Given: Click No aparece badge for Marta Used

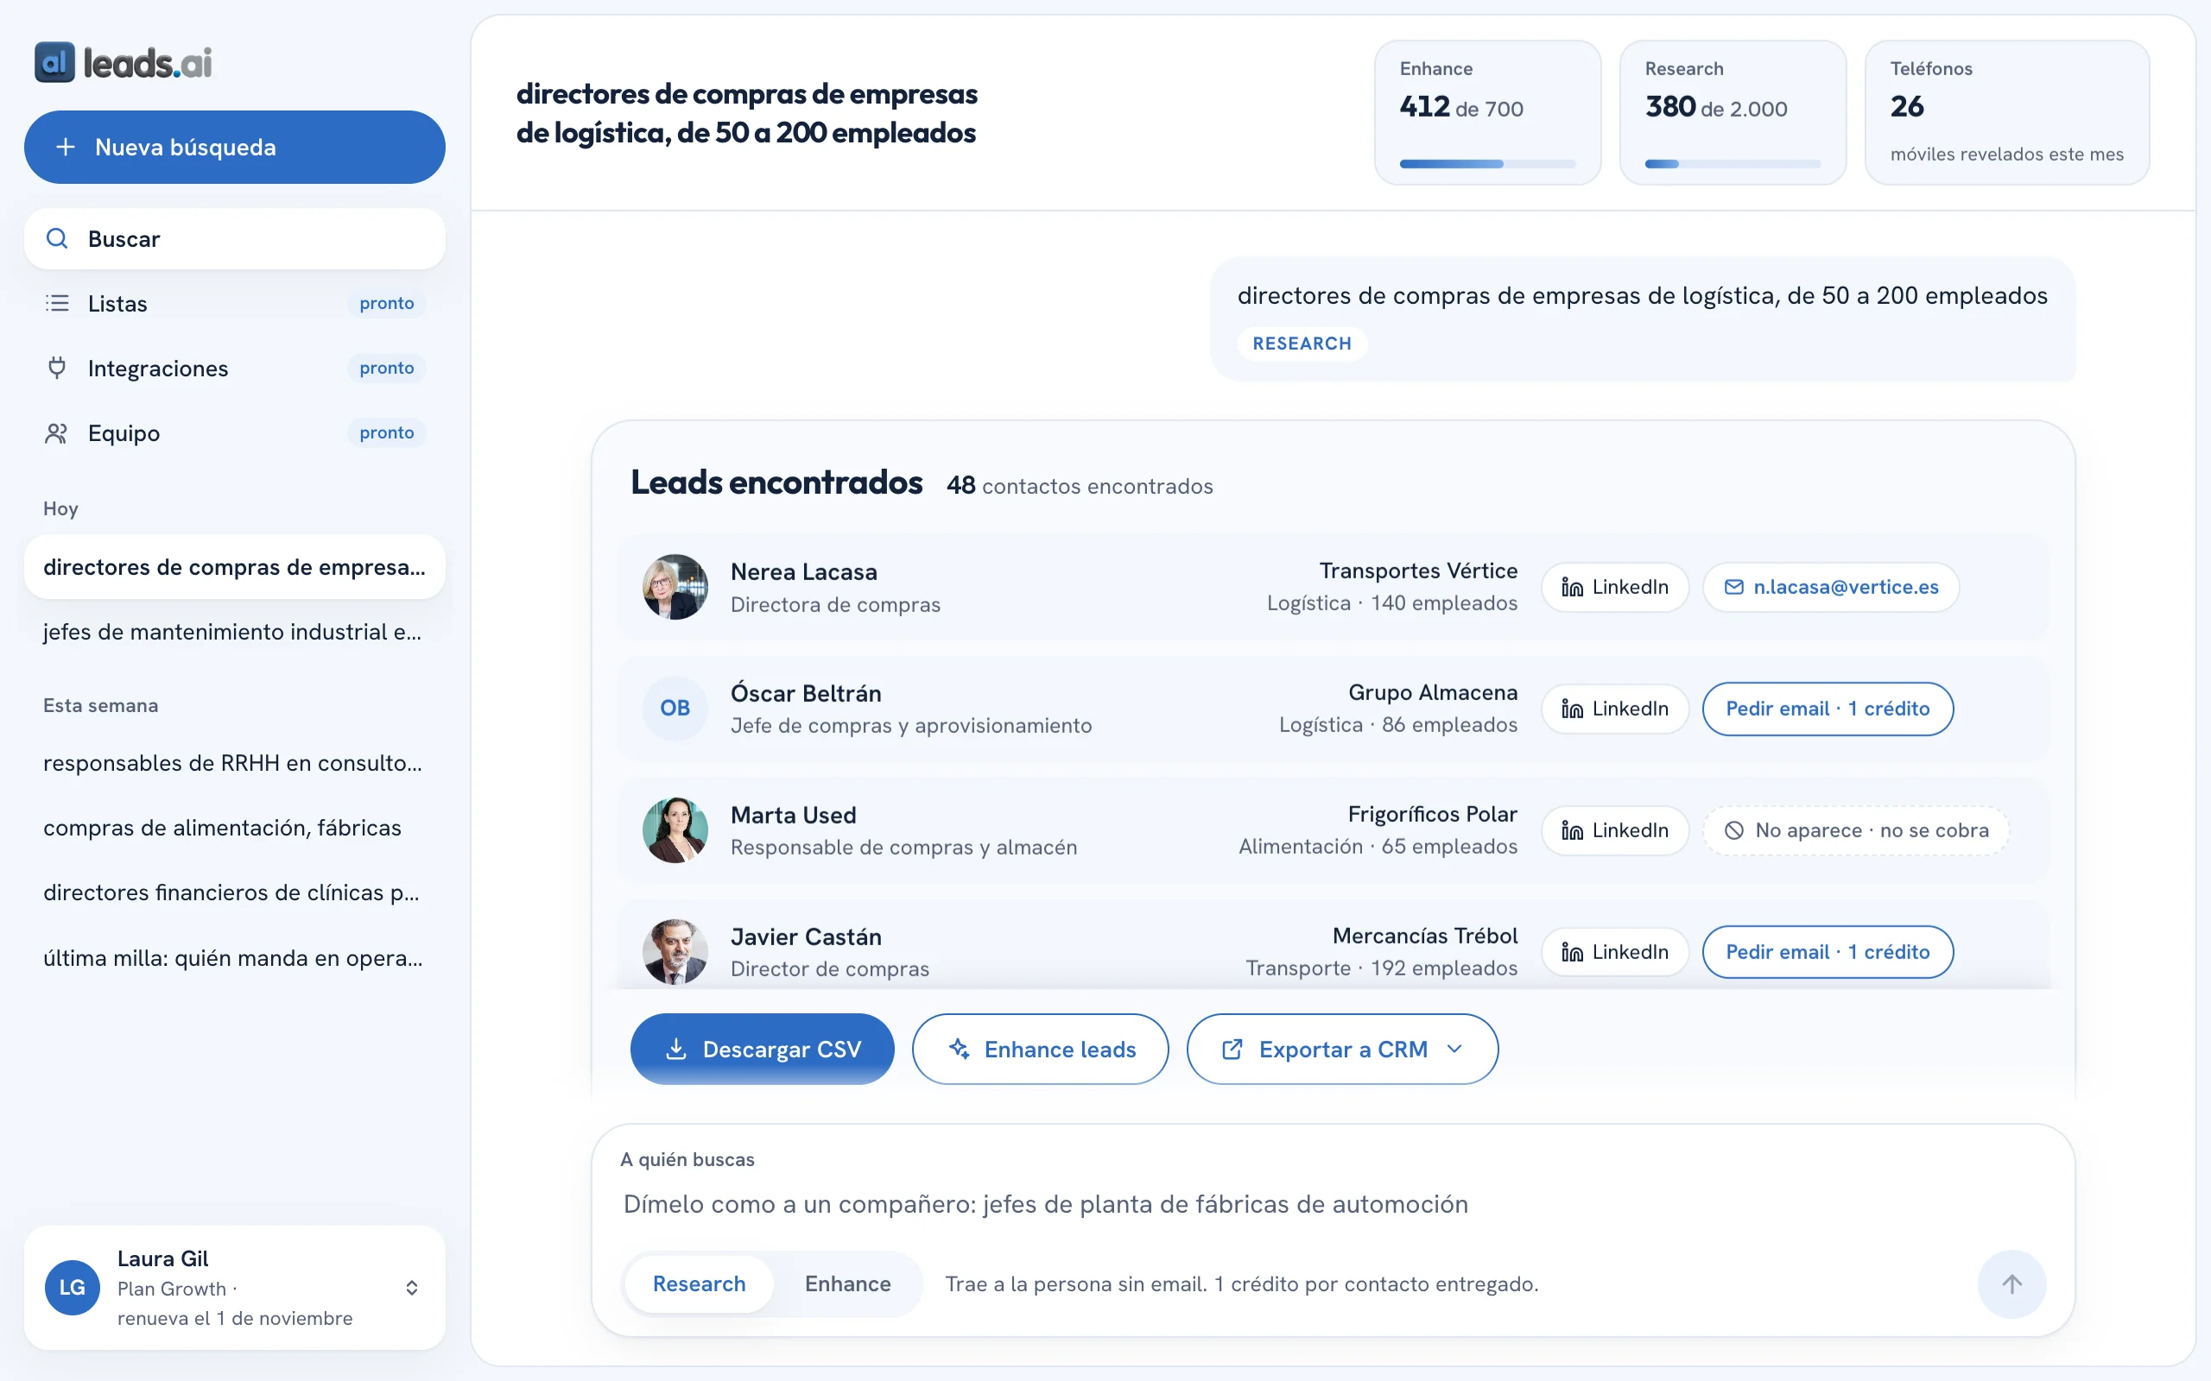Looking at the screenshot, I should pyautogui.click(x=1855, y=830).
